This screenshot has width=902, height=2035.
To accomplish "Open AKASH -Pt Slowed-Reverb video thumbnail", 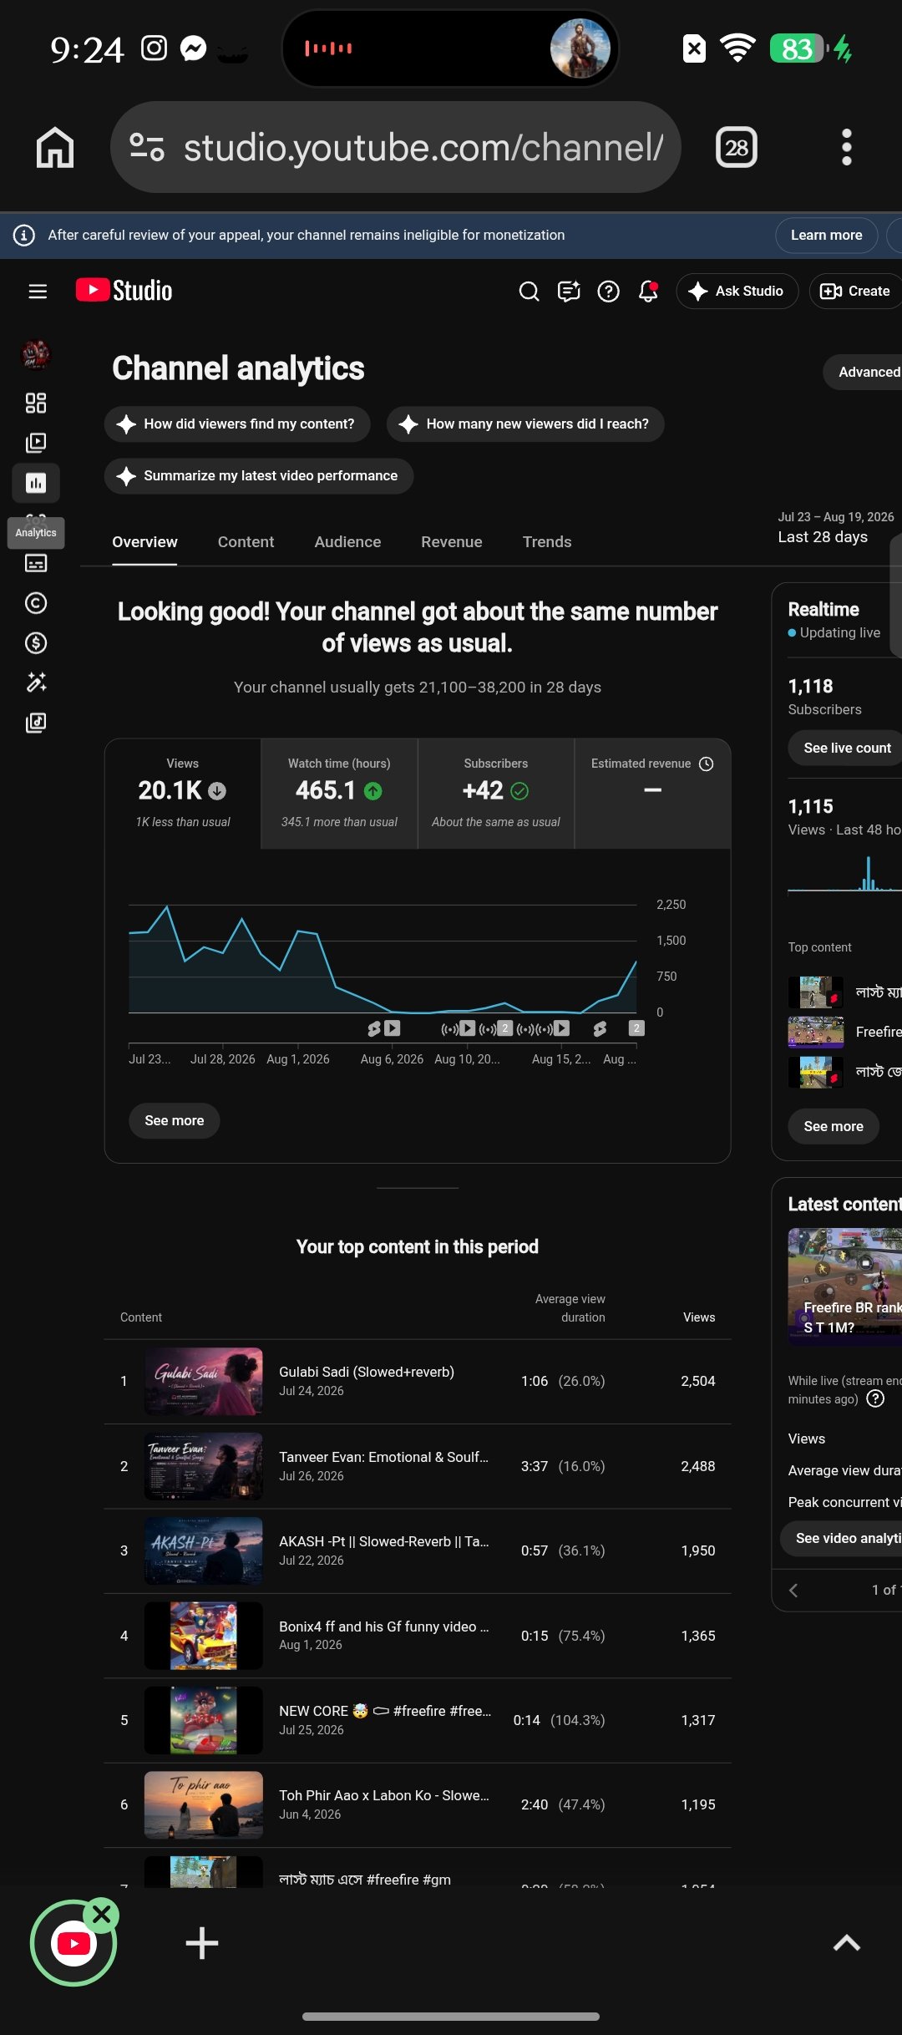I will coord(204,1550).
